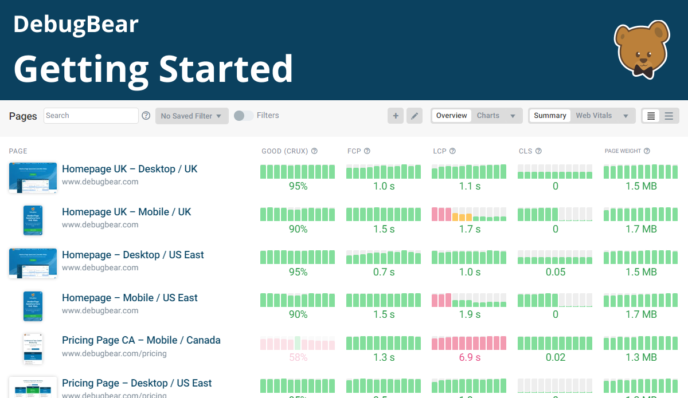Click the add page plus icon
This screenshot has width=688, height=398.
pos(396,116)
